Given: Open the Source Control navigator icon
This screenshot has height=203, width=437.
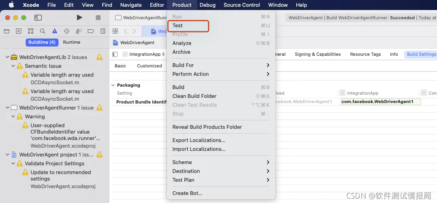Looking at the screenshot, I should click(x=18, y=31).
